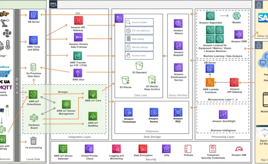Image resolution: width=268 pixels, height=164 pixels.
Task: Click the Lake Formation icon atop Data Lake
Action: pyautogui.click(x=119, y=18)
